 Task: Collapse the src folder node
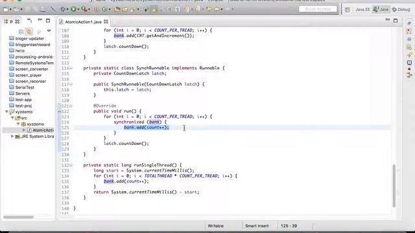[x=12, y=118]
